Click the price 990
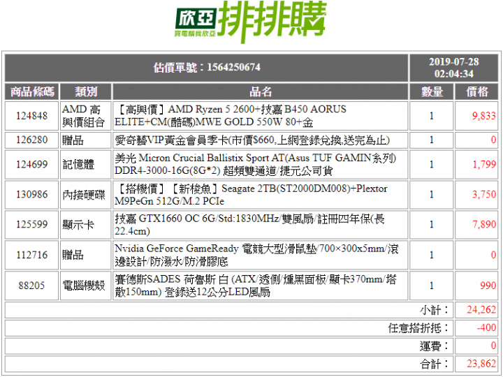Image resolution: width=503 pixels, height=377 pixels. [488, 286]
